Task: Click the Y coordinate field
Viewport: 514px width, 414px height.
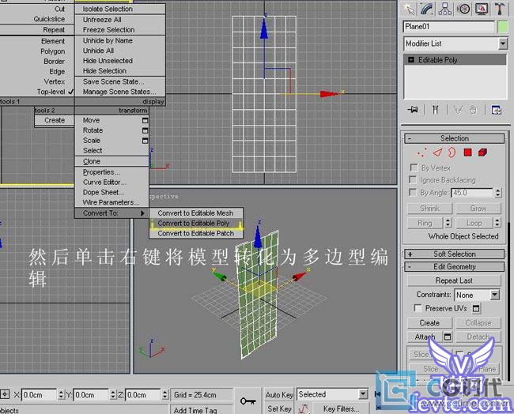Action: [92, 394]
